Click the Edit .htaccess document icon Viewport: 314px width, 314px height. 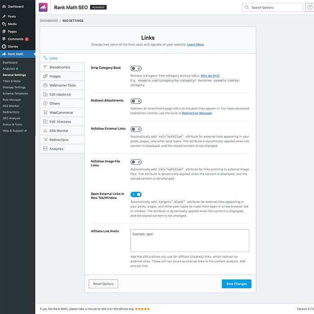[x=45, y=122]
